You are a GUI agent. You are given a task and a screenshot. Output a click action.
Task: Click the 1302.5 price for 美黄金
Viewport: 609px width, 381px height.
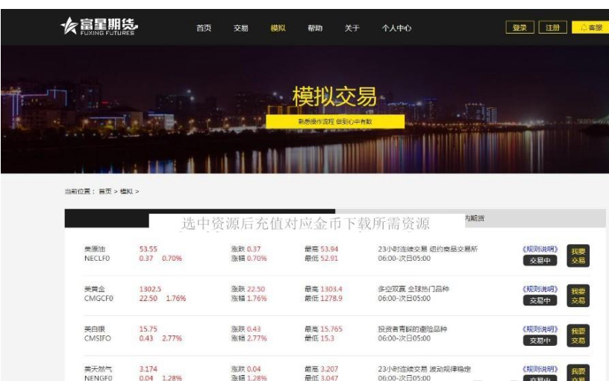coord(150,289)
